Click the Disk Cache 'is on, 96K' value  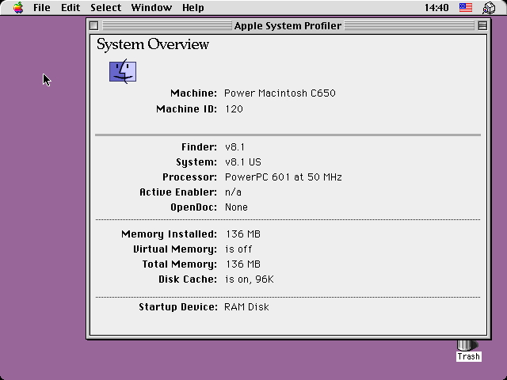click(x=250, y=279)
